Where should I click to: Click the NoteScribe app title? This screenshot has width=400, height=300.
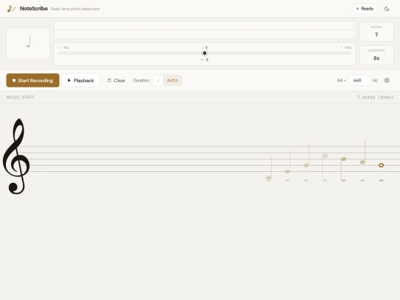pyautogui.click(x=33, y=8)
